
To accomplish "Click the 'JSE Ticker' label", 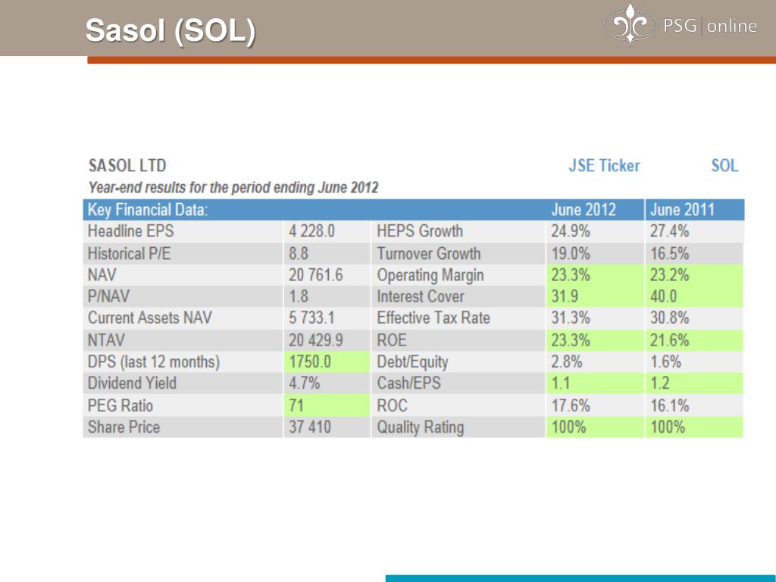I will (x=604, y=165).
